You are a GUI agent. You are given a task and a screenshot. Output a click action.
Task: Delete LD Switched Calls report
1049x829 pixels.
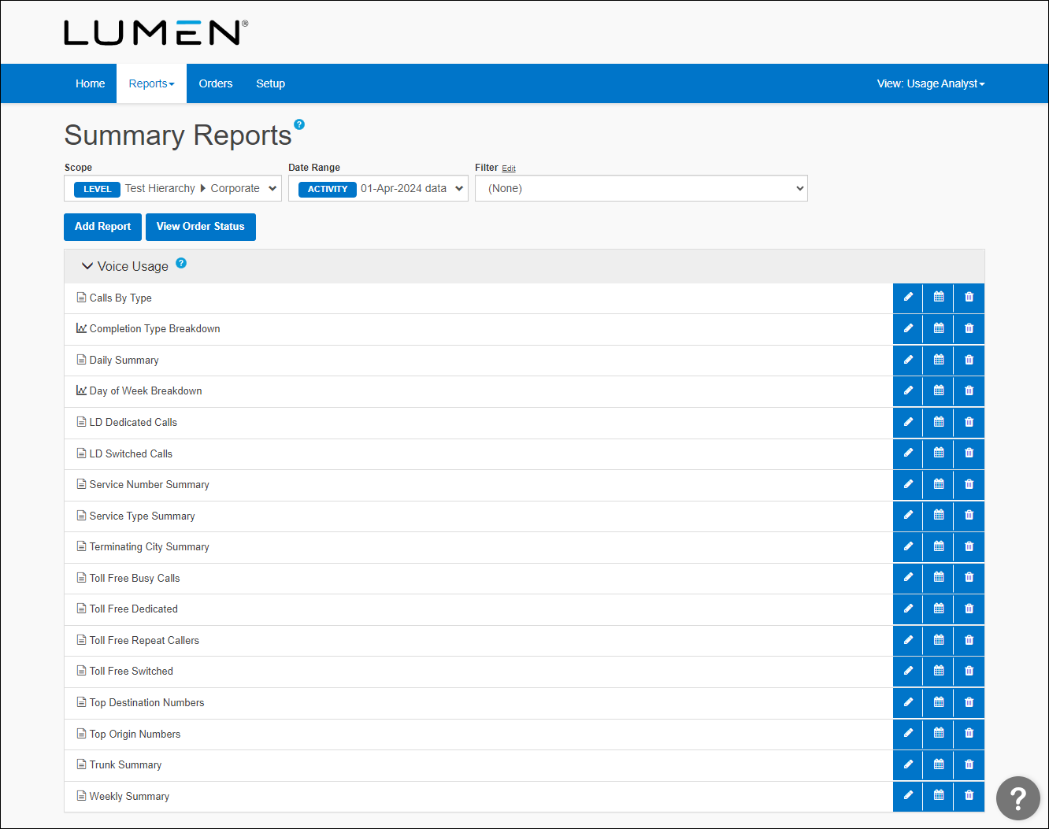coord(969,453)
